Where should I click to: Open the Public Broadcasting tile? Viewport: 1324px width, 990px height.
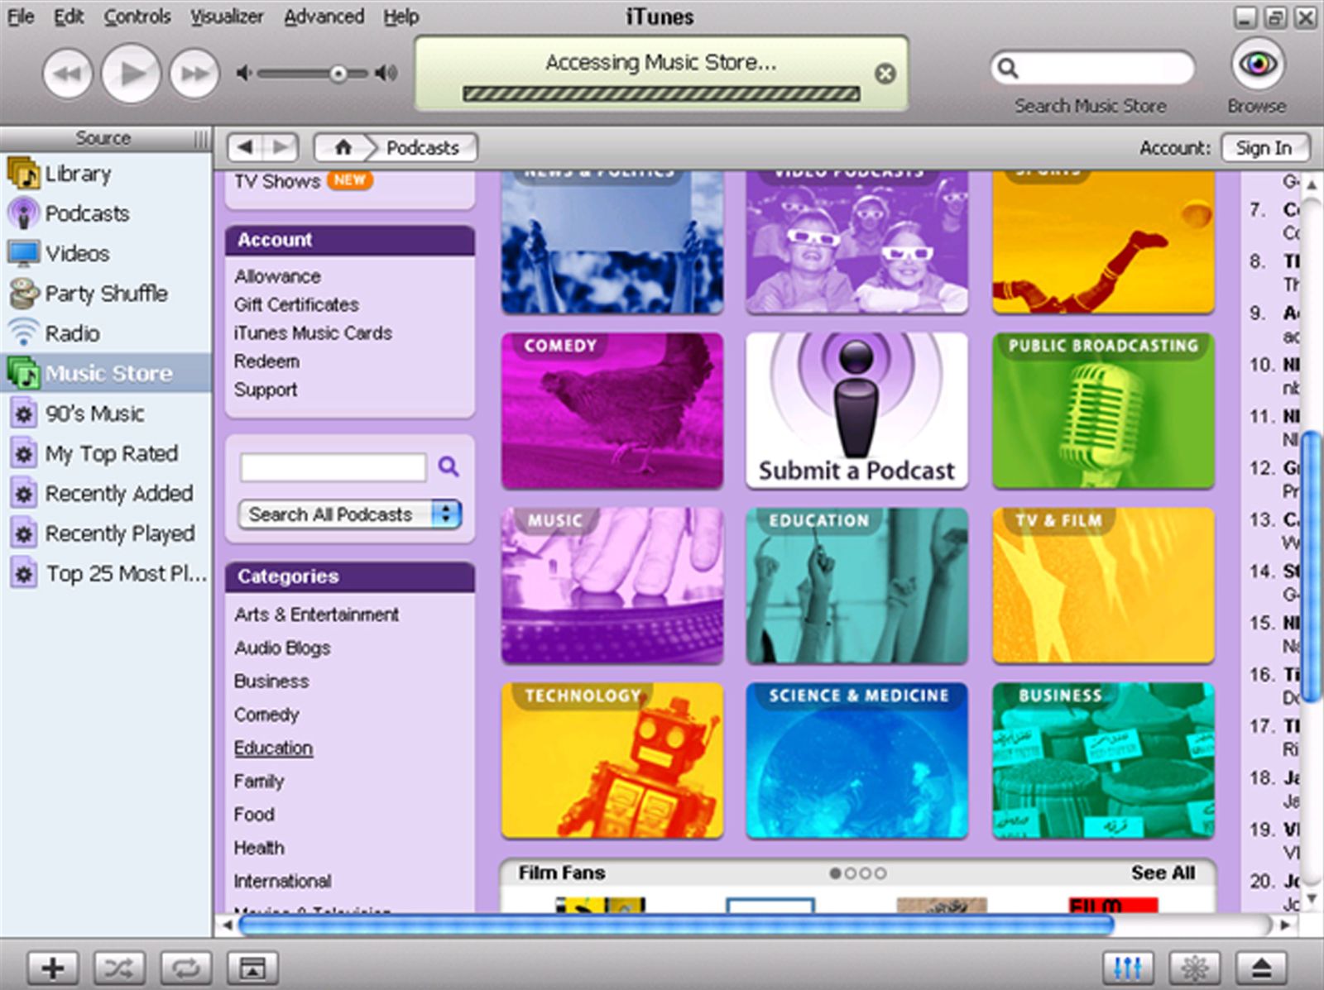pos(1103,411)
